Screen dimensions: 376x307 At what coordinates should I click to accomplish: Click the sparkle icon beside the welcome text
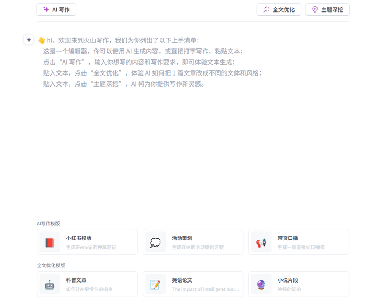[x=29, y=40]
